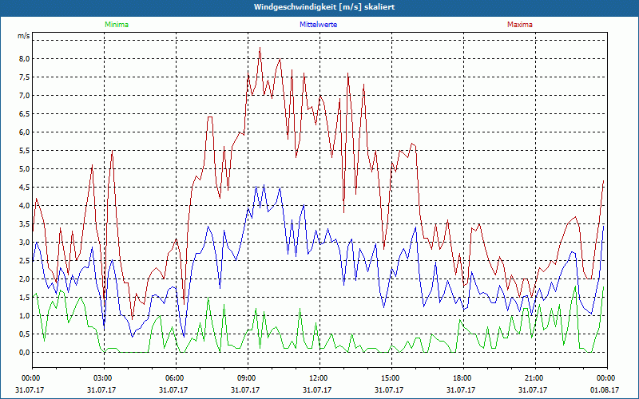This screenshot has height=399, width=639.
Task: Click the red Maxima legend label
Action: point(520,25)
